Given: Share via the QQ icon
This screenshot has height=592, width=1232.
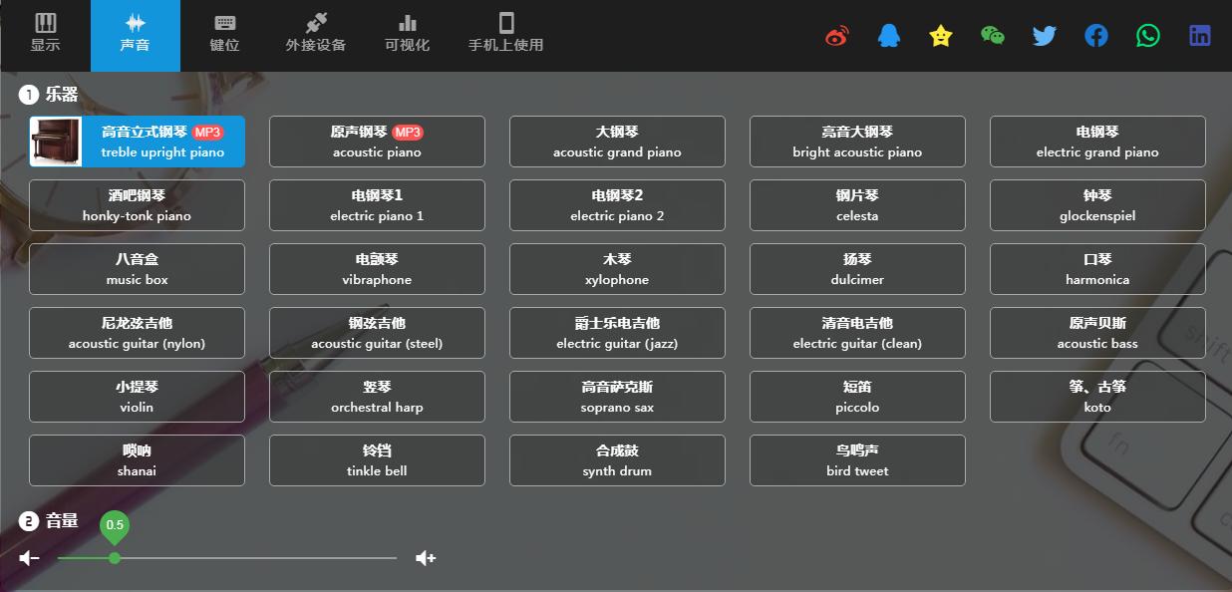Looking at the screenshot, I should click(x=888, y=34).
